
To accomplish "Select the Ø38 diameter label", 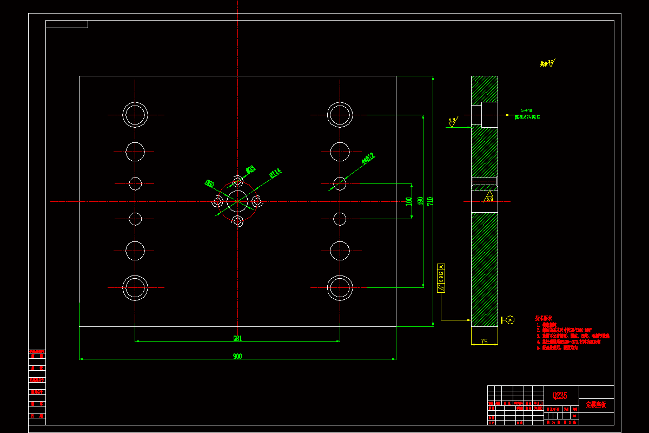I will (250, 170).
